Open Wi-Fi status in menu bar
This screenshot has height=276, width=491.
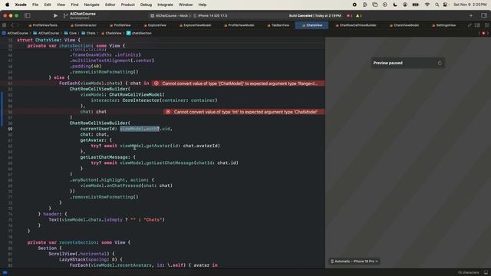coord(427,5)
